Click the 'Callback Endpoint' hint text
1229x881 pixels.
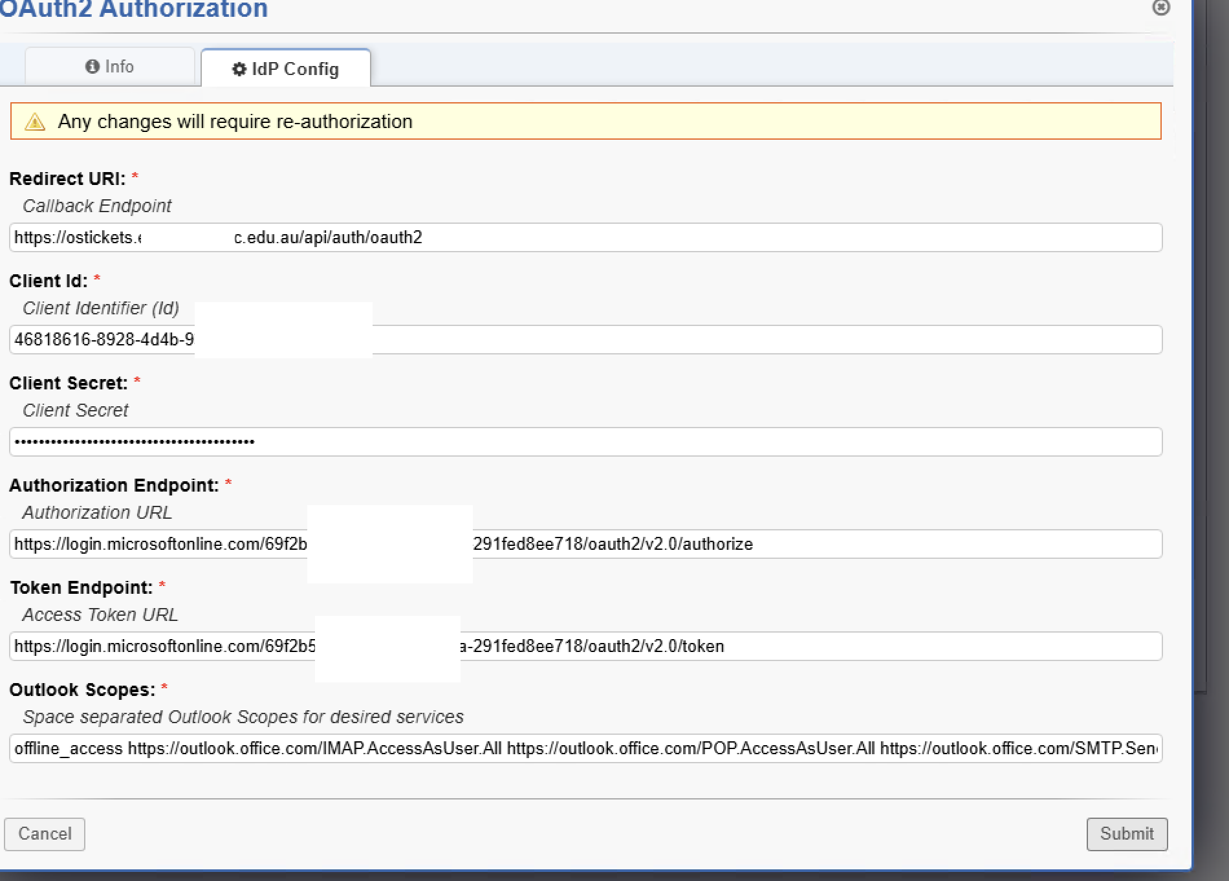tap(97, 206)
